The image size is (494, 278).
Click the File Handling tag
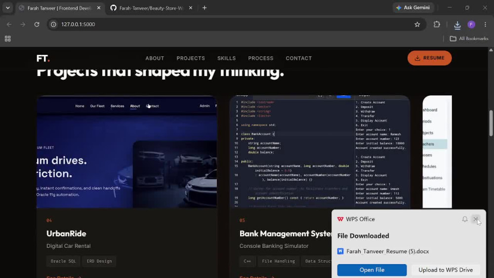(x=279, y=261)
